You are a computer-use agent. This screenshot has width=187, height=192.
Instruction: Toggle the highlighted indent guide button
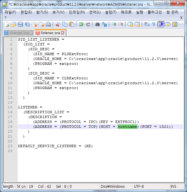[x=161, y=24]
